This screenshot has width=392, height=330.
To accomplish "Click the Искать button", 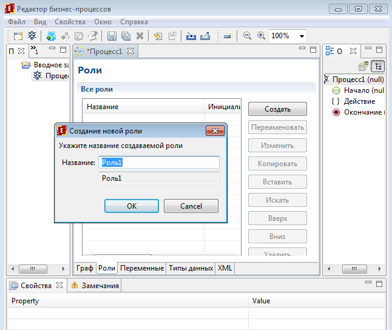I will 277,200.
